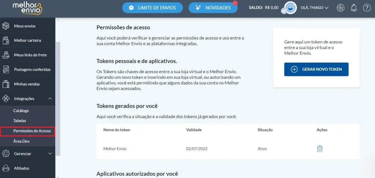The height and width of the screenshot is (178, 375).
Task: Click the plus circle icon in Gerar Novo Token
Action: coord(294,69)
